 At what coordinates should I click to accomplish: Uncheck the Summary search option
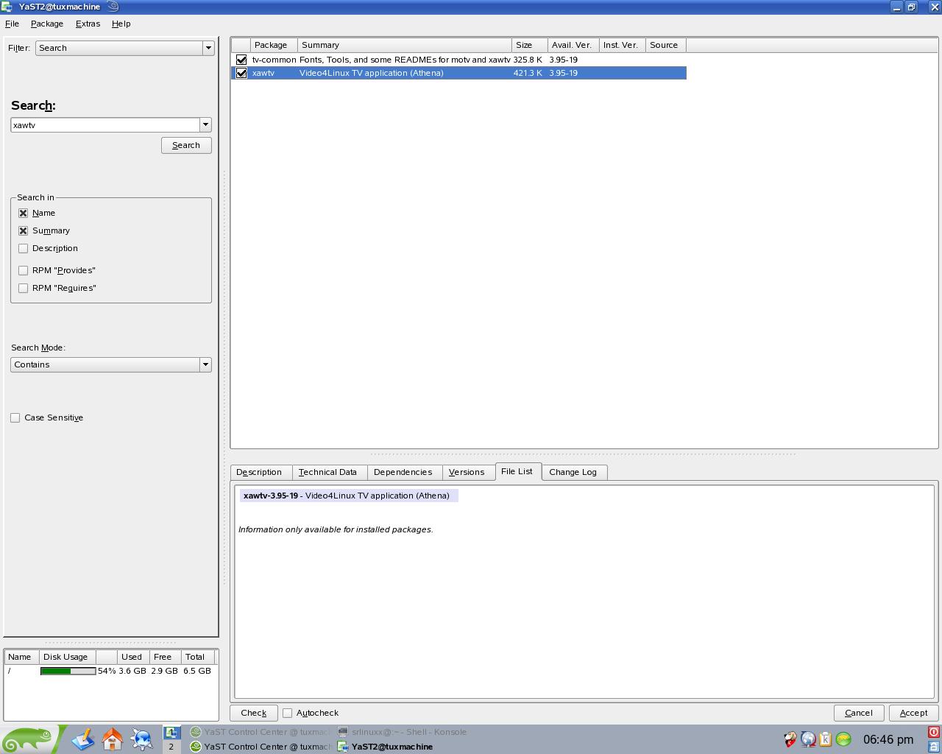(x=24, y=230)
